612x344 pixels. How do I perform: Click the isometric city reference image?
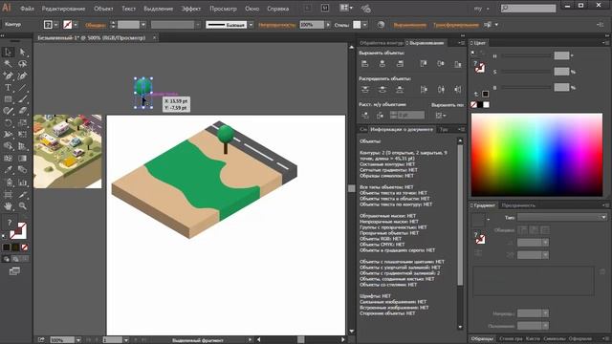pyautogui.click(x=68, y=151)
